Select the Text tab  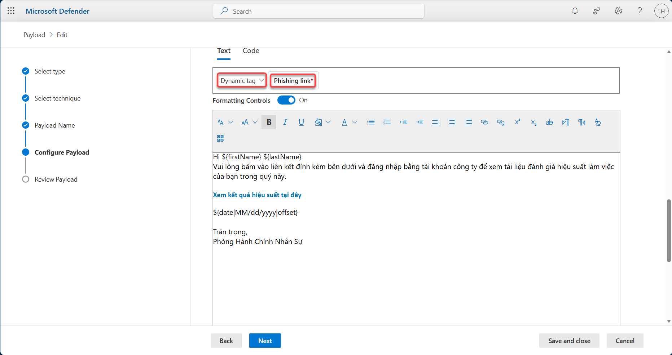224,51
